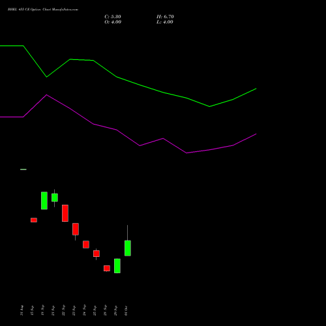The width and height of the screenshot is (326, 326).
Task: Select the red candlestick for 28 Sep
Action: 107,268
